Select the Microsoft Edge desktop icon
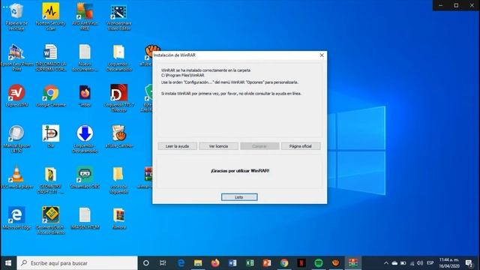 tap(16, 218)
